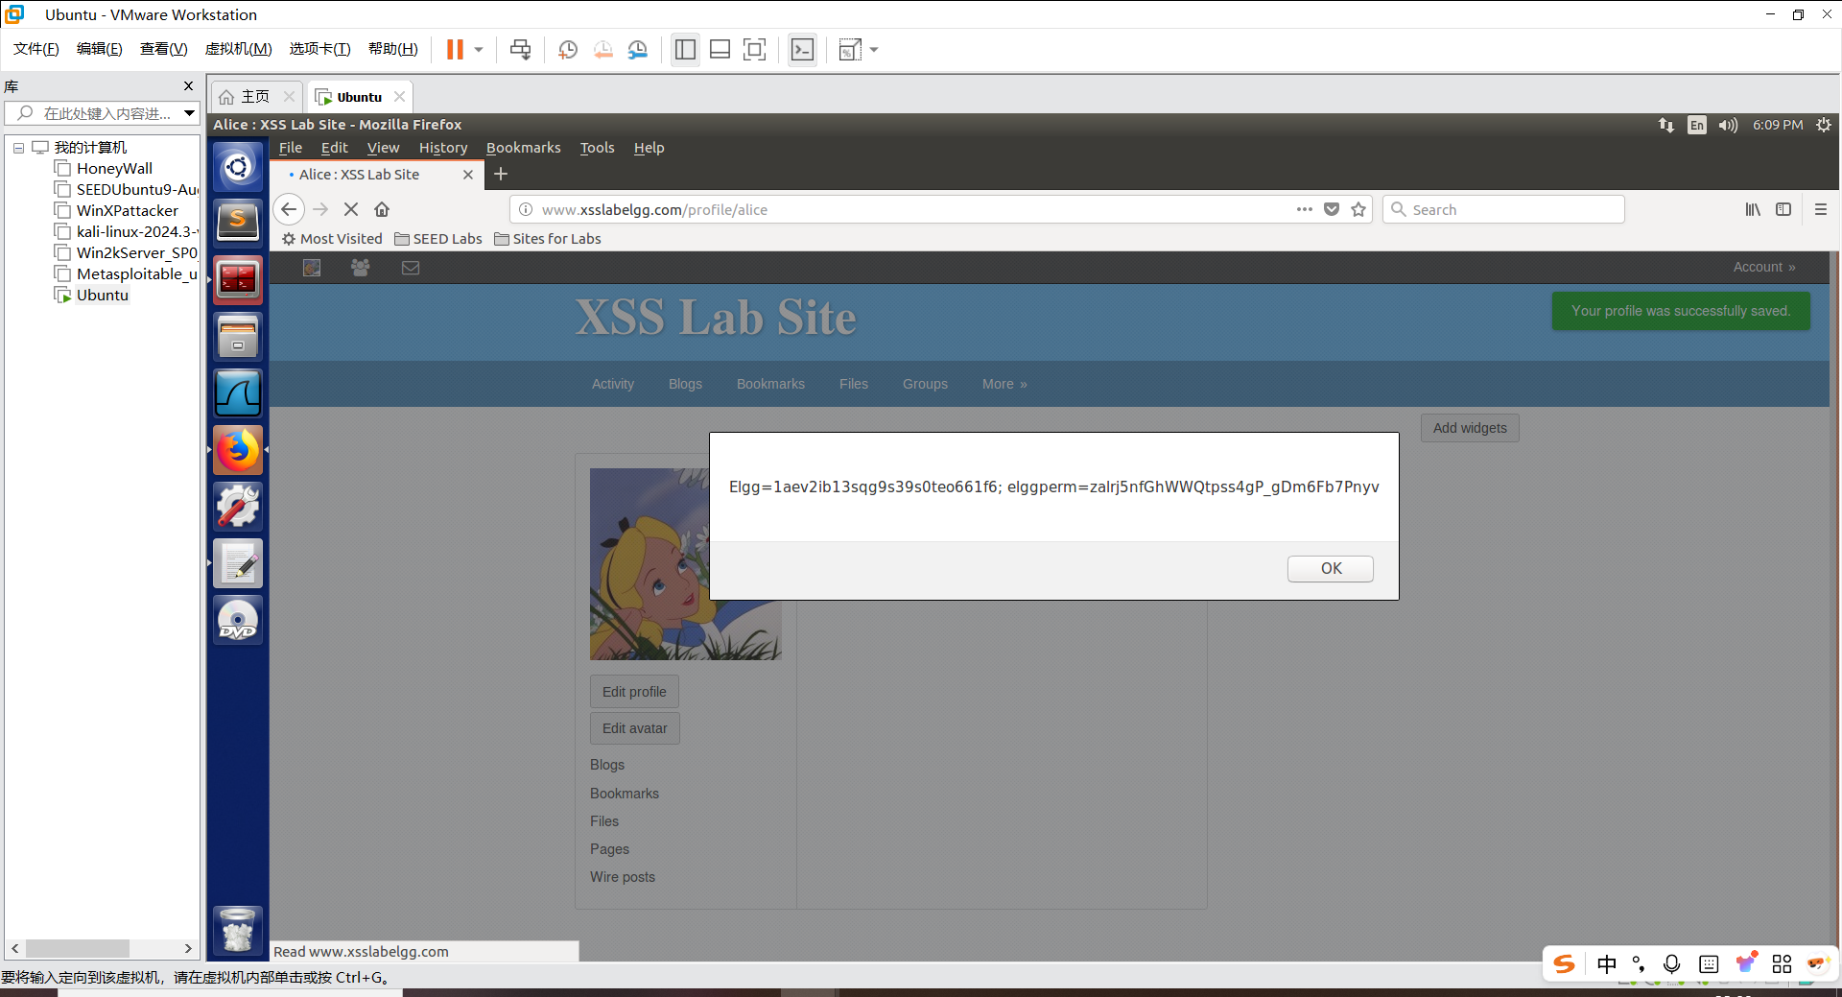
Task: Click the free stretch display icon
Action: coord(850,49)
